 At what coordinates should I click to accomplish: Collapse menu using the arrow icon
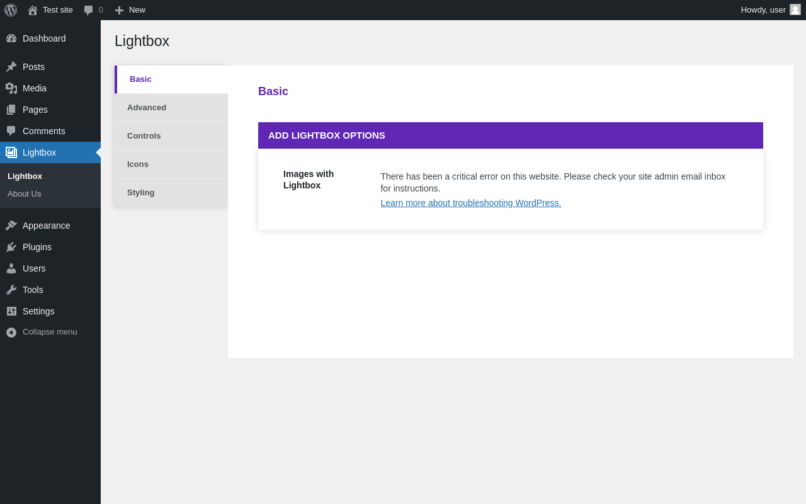pos(11,332)
